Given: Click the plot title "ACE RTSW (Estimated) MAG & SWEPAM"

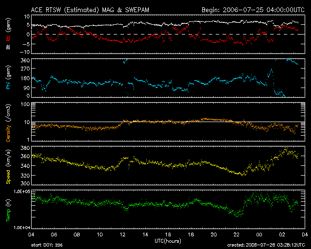Looking at the screenshot, I should [x=90, y=10].
